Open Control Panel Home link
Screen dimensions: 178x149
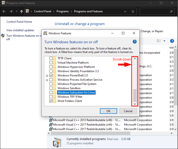point(19,22)
